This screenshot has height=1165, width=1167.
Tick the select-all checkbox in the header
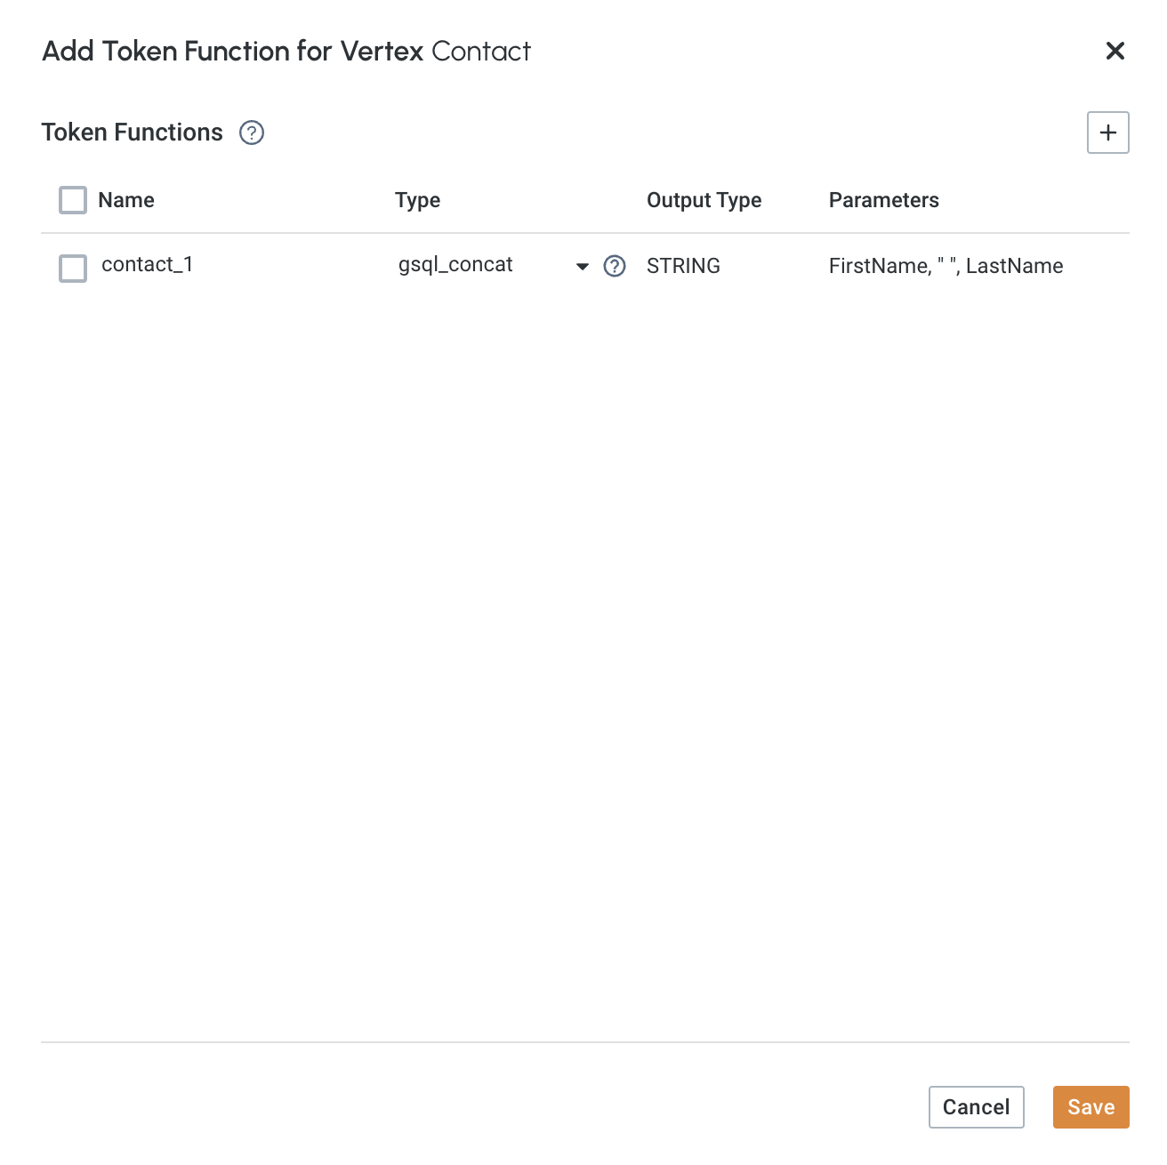pos(73,200)
